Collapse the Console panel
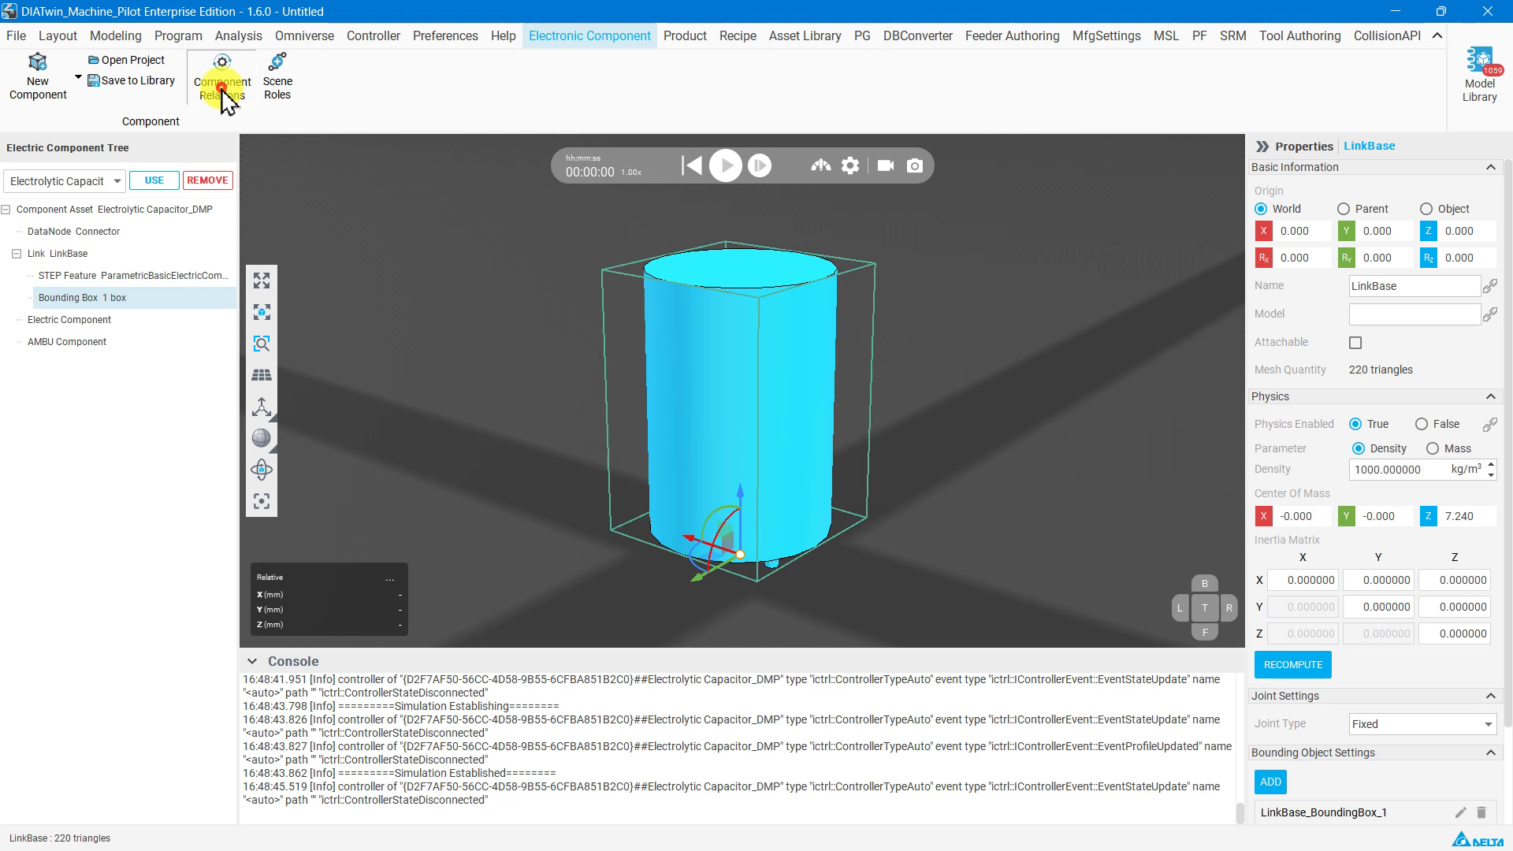This screenshot has height=851, width=1513. tap(251, 661)
